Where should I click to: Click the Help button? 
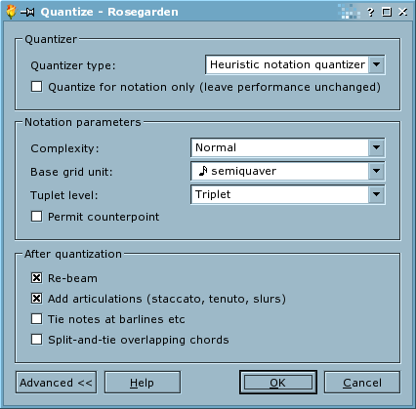click(x=143, y=383)
